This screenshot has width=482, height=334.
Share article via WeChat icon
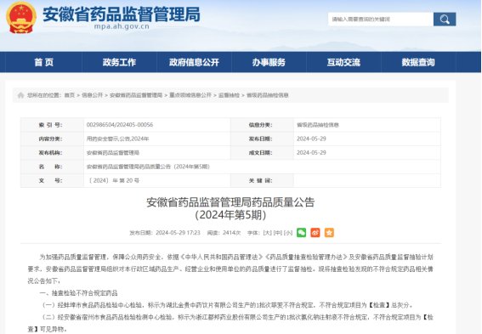coord(301,233)
